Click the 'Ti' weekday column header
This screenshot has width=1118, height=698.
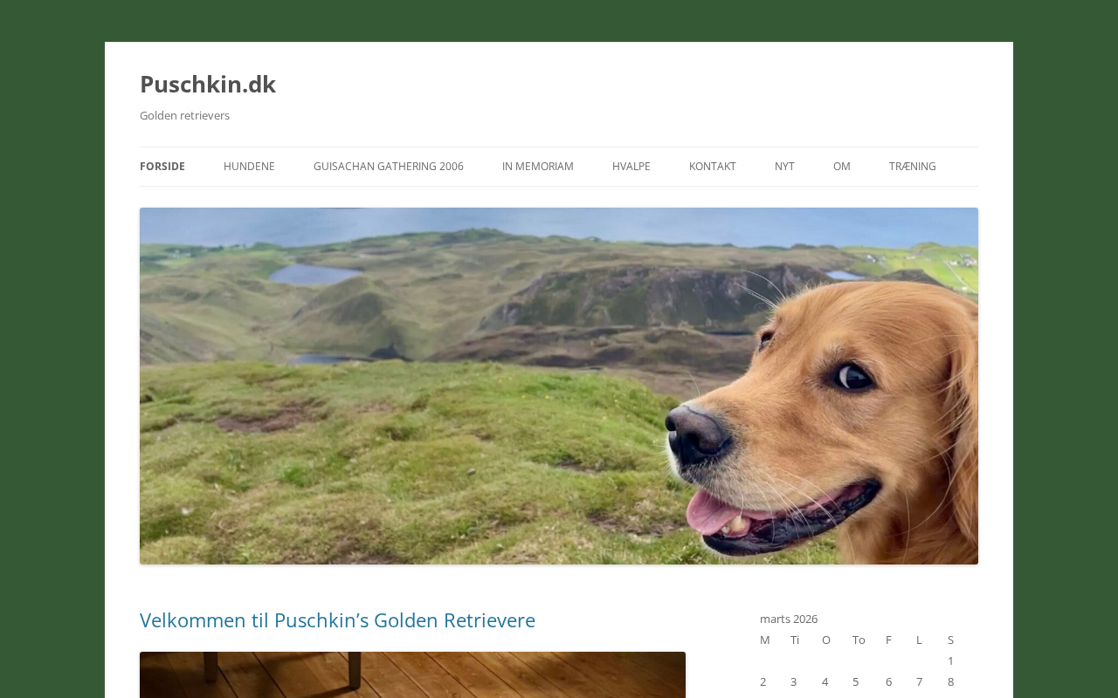coord(795,640)
